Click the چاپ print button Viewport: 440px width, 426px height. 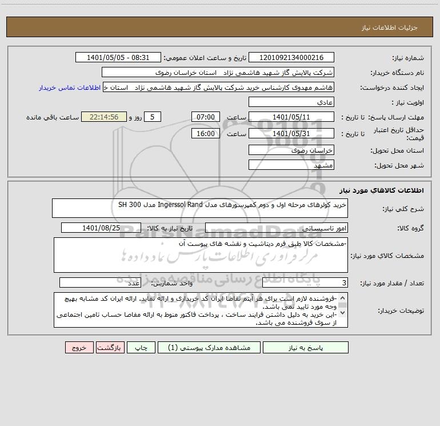pos(141,348)
